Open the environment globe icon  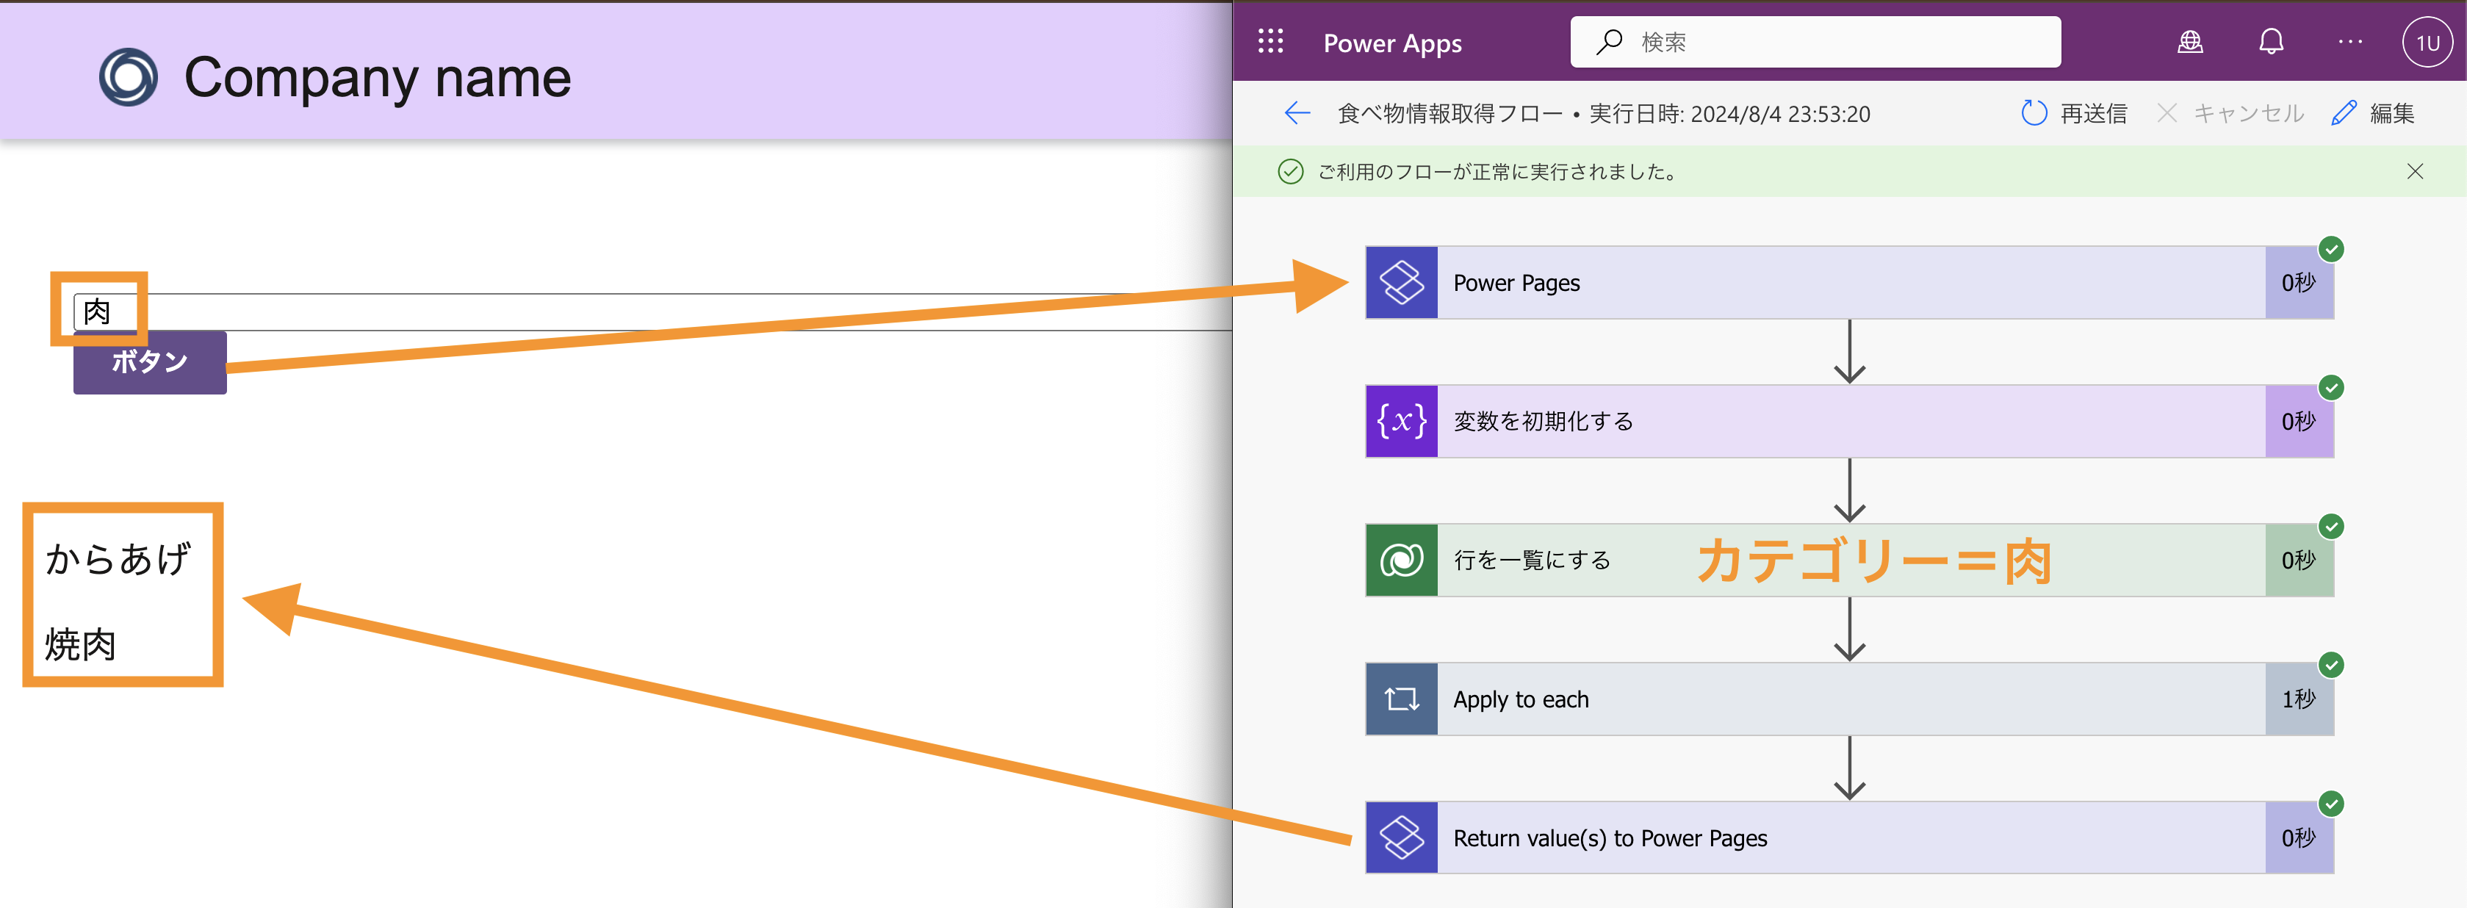pos(2189,42)
